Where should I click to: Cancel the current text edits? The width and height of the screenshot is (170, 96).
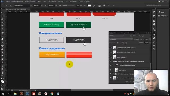click(x=104, y=5)
